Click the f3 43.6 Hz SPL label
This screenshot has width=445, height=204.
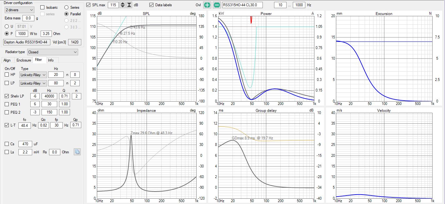(x=137, y=27)
